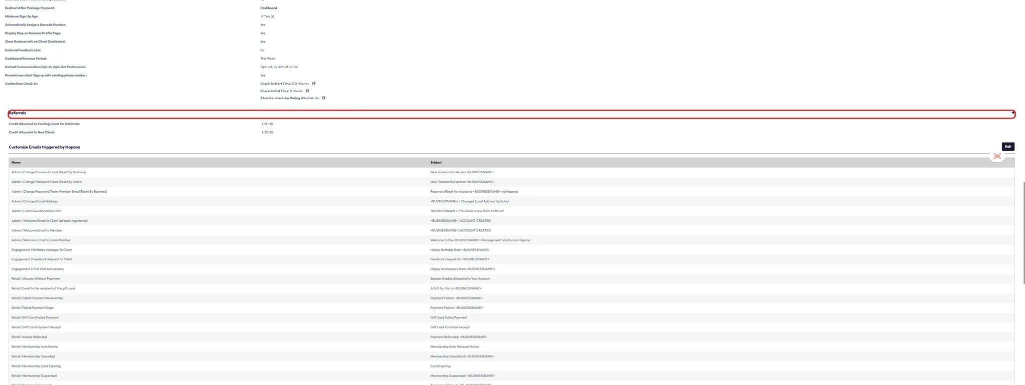Select Engagement | Birthday Message To Client

click(42, 250)
